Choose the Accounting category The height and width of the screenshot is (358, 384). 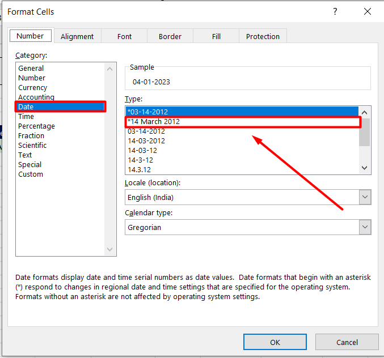61,97
